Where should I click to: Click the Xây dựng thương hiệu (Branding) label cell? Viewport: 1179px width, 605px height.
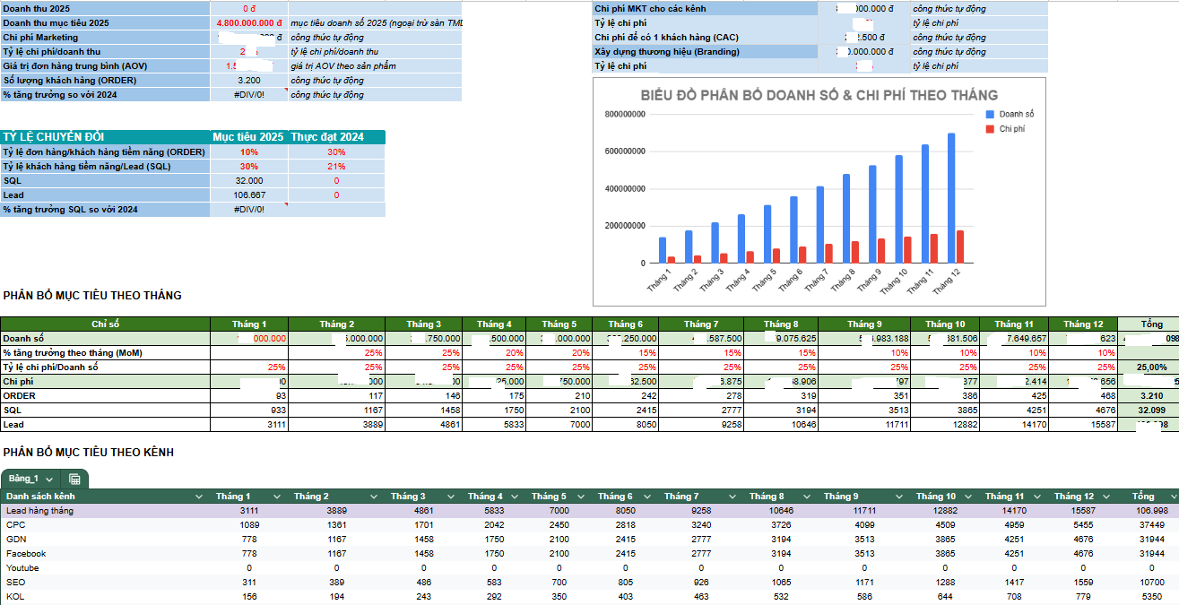click(x=706, y=51)
